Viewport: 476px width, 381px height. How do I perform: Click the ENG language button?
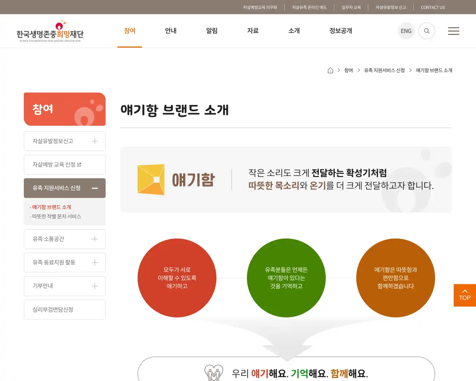click(x=406, y=31)
